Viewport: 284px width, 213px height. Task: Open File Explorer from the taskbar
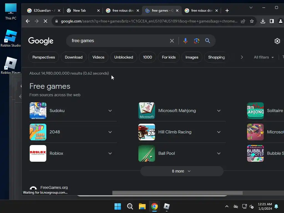pyautogui.click(x=142, y=206)
